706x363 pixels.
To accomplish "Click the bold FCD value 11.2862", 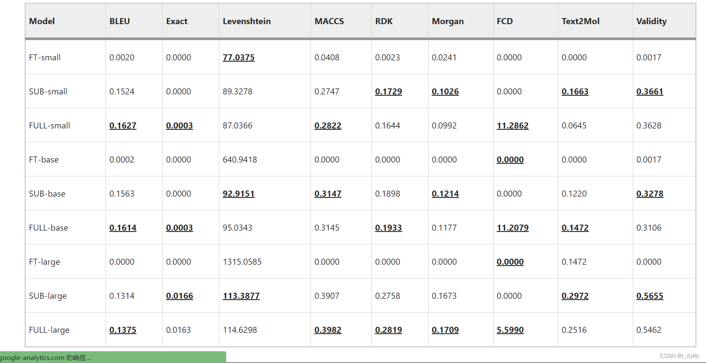I will tap(513, 125).
